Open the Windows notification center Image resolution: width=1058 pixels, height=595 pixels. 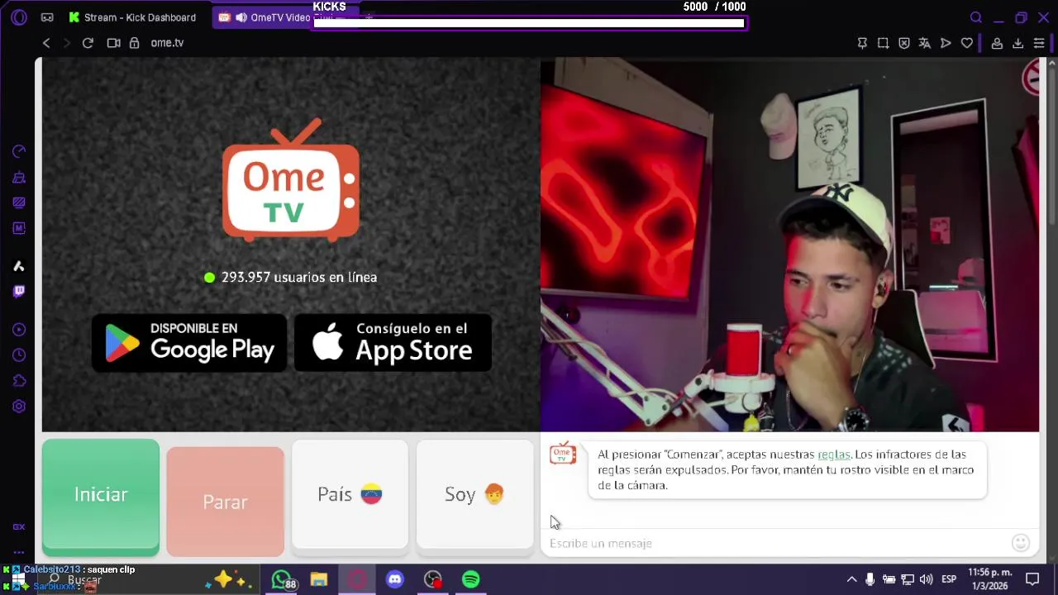click(x=1032, y=579)
